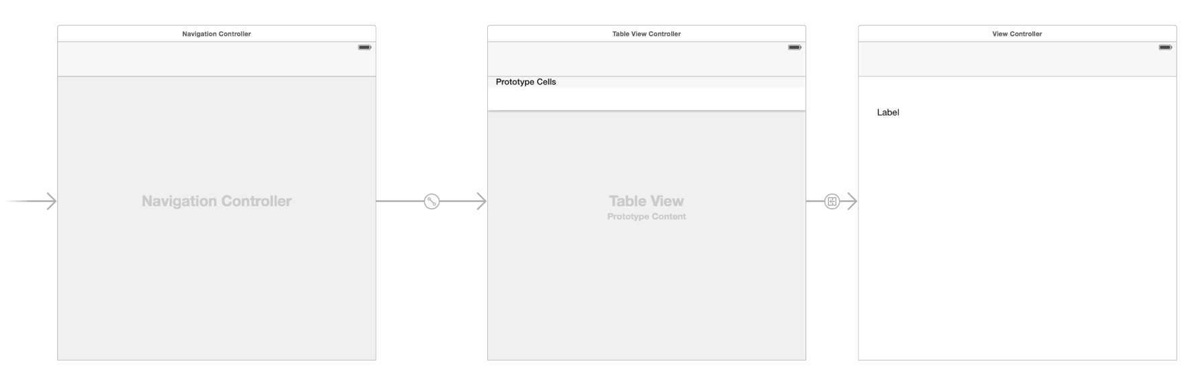1190x376 pixels.
Task: Select the root view controller relationship segue icon
Action: [432, 201]
